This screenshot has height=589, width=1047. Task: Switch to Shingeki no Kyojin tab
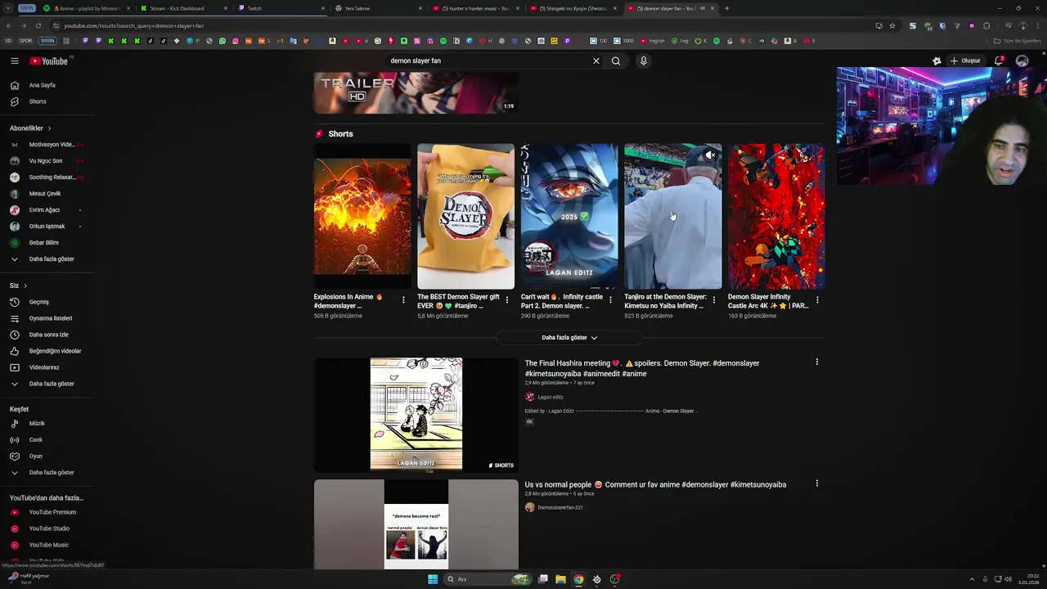(x=573, y=8)
